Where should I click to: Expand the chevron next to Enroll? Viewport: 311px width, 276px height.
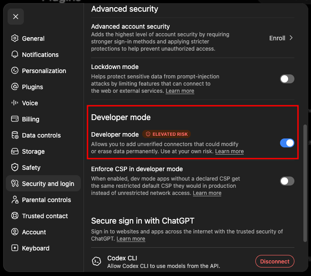291,38
